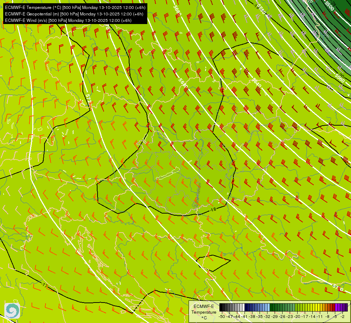Click the -29 value in the legend
The height and width of the screenshot is (323, 351).
pyautogui.click(x=275, y=317)
